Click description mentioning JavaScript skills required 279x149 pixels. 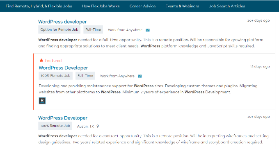[x=151, y=43]
